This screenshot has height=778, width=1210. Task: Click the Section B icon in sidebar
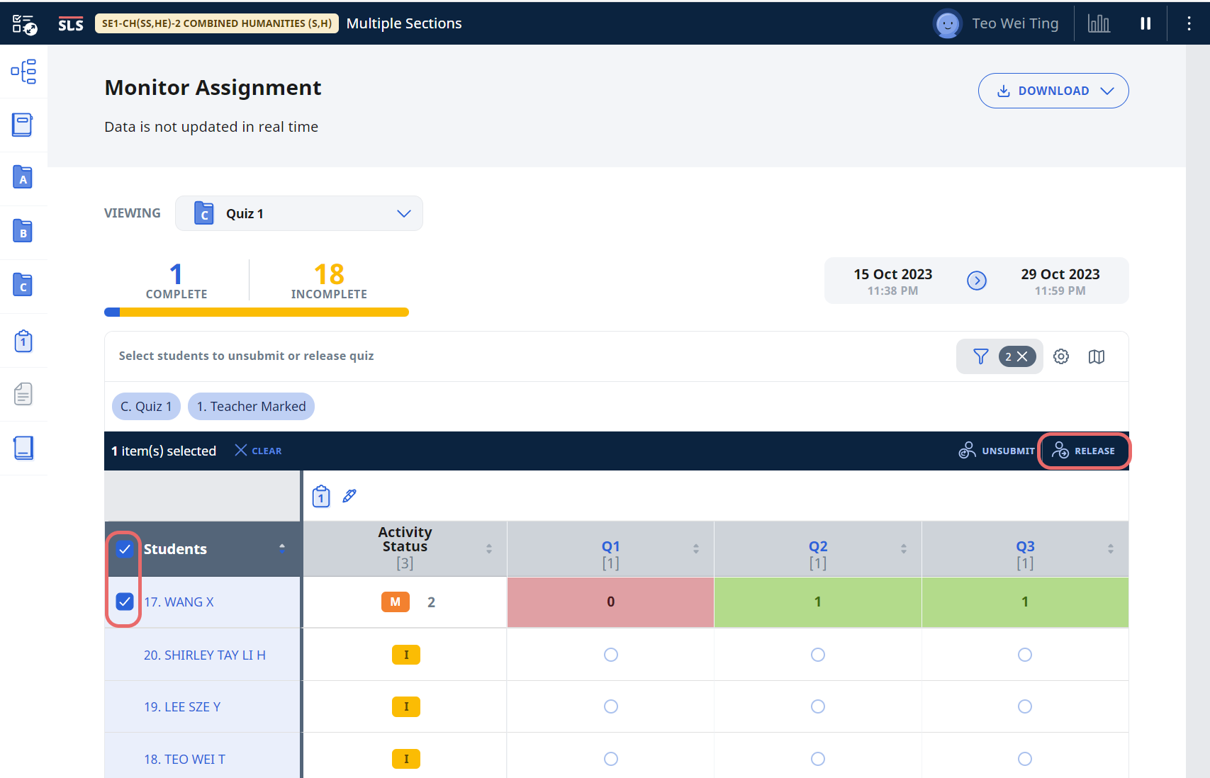[x=23, y=231]
